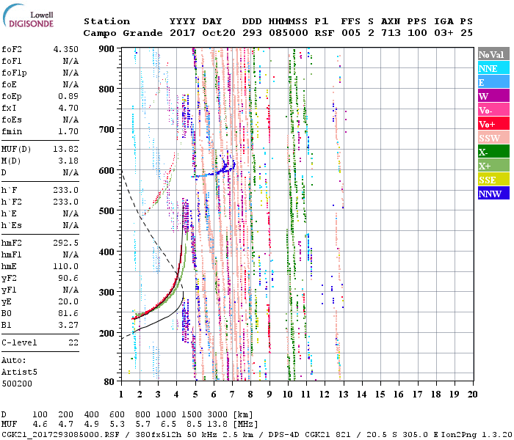514x440 pixels.
Task: Select the 20 MHz frequency axis label
Action: tap(472, 394)
